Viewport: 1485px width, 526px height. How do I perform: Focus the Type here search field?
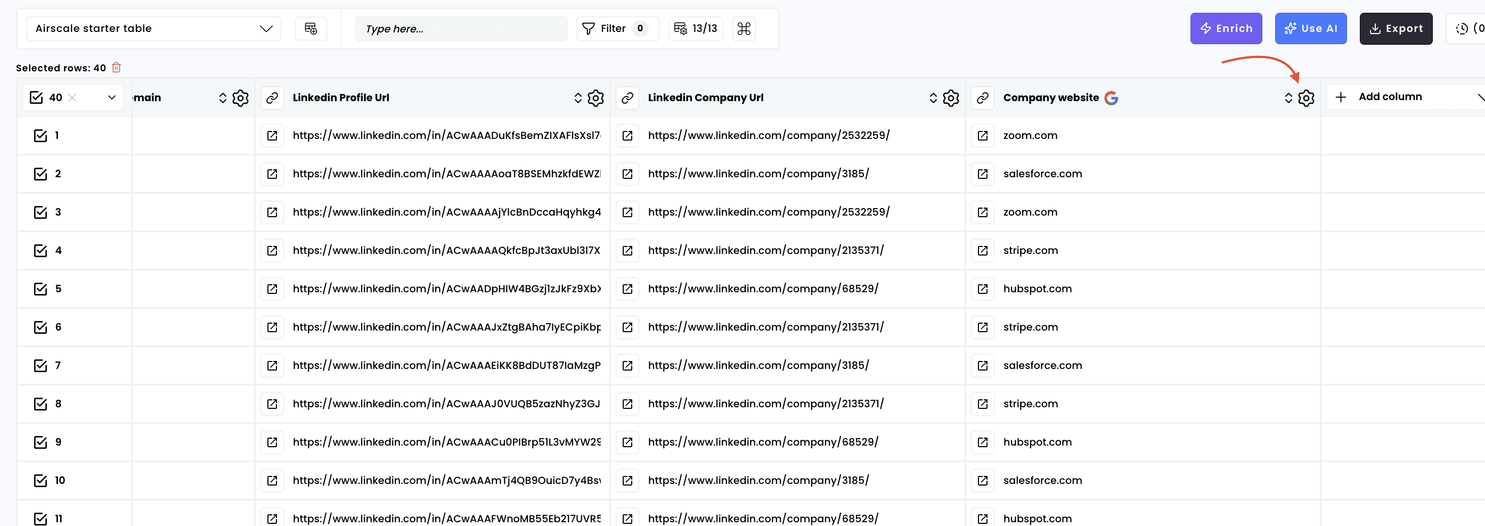pyautogui.click(x=461, y=28)
